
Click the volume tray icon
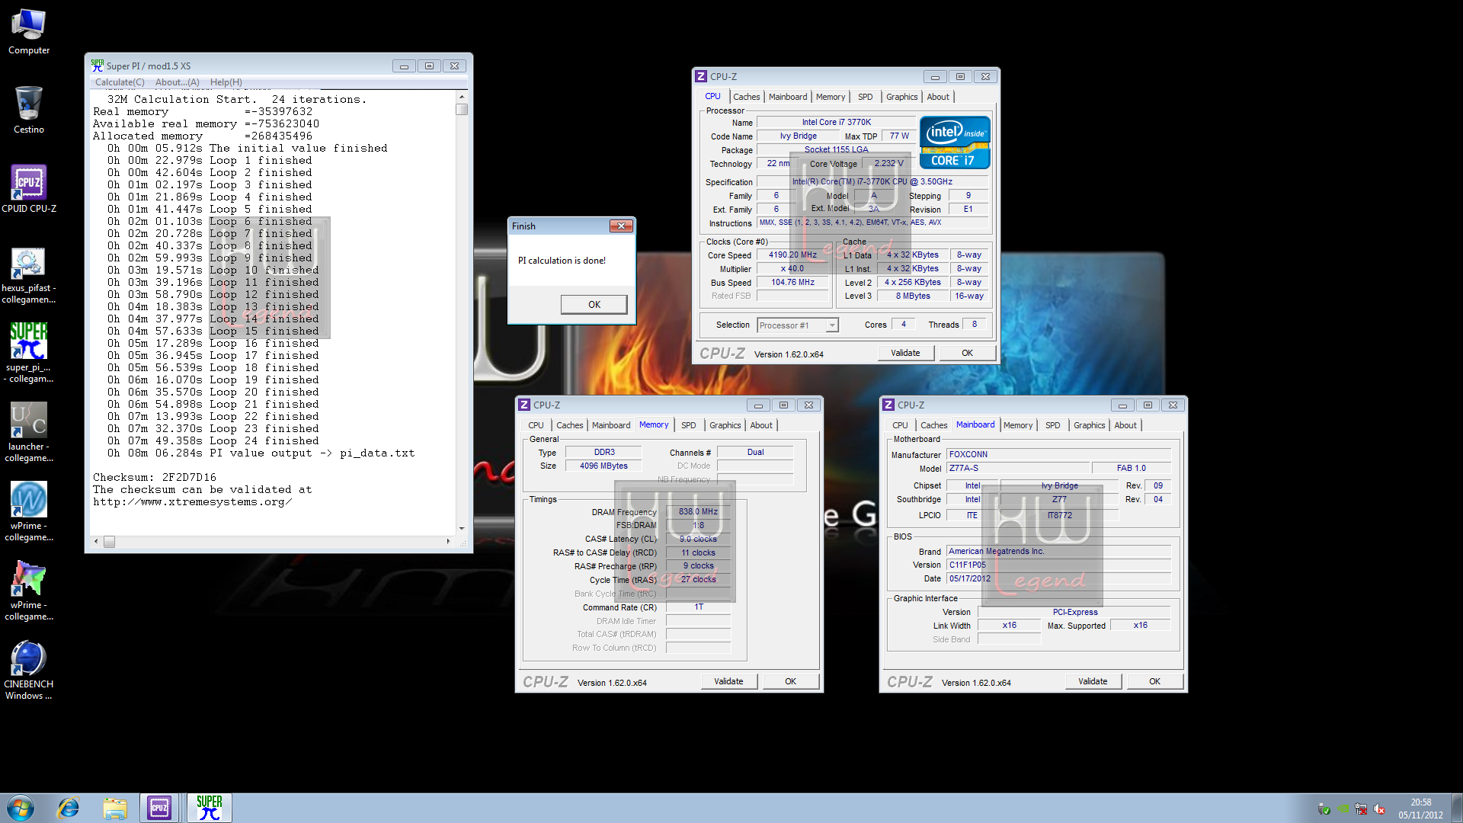point(1379,809)
